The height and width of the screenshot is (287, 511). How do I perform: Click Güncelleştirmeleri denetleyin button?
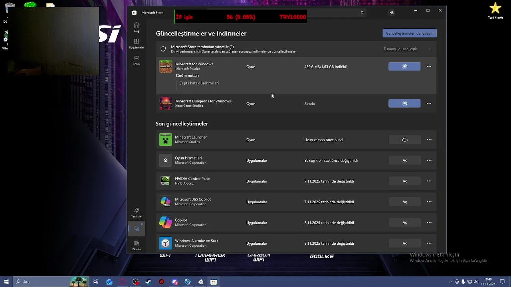410,33
